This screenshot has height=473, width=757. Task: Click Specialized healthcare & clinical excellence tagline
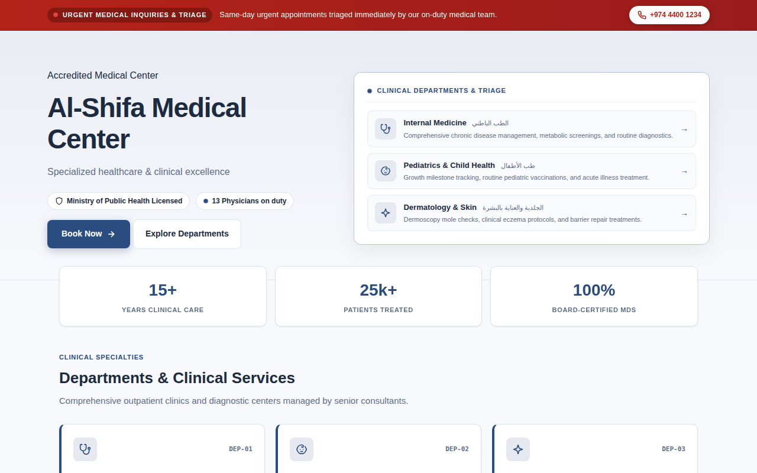tap(138, 172)
